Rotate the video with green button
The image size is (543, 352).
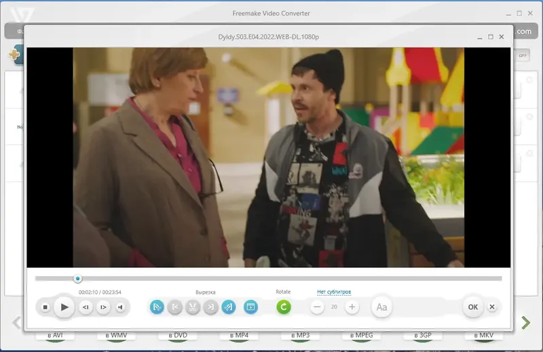(x=284, y=307)
